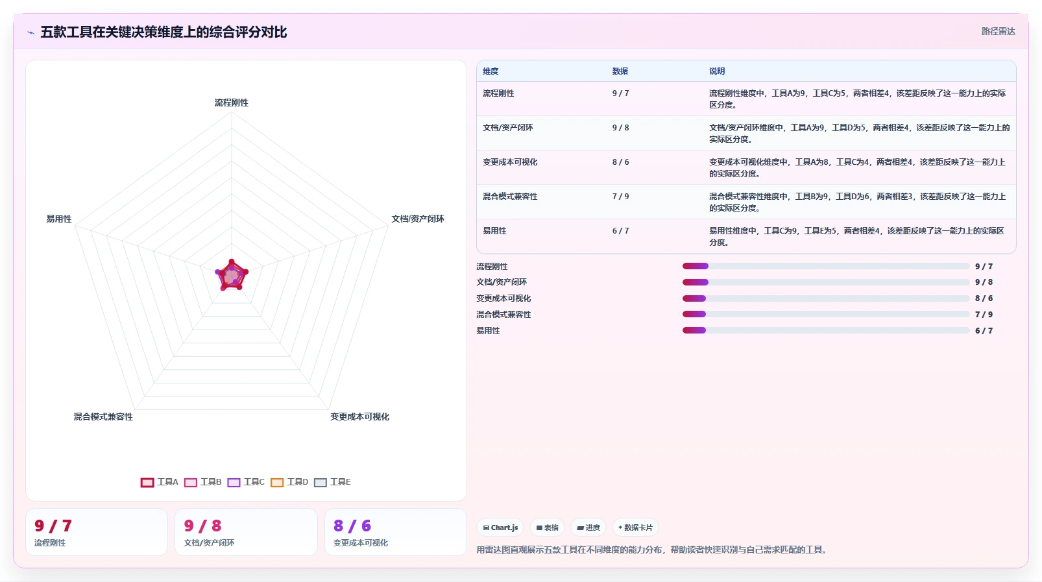1042x582 pixels.
Task: Click the 数据卡片 tag chip
Action: pos(635,527)
